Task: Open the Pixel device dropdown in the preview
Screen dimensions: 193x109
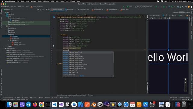Action: coord(175,15)
